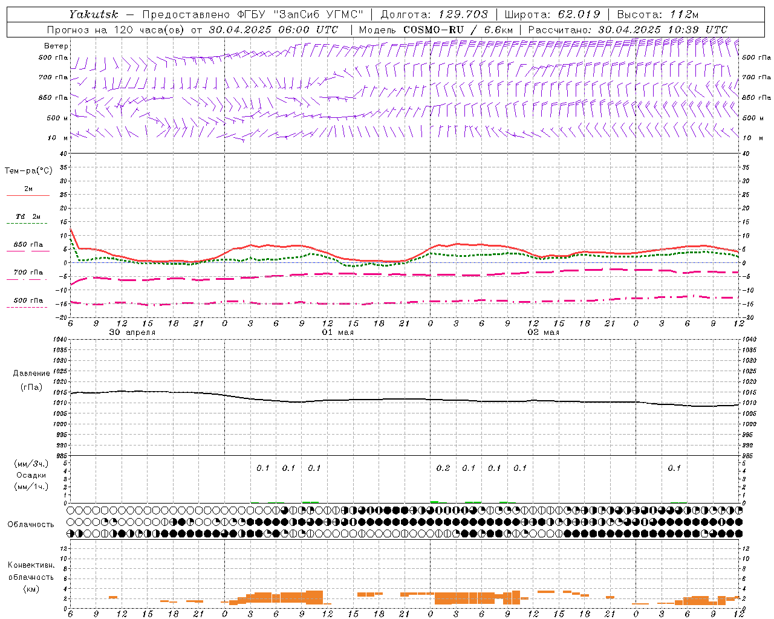Select the "Долгота: 129.703" header field

click(x=434, y=15)
